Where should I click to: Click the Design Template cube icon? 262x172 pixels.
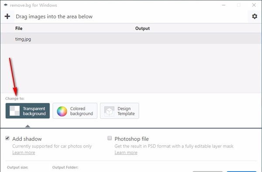[x=109, y=111]
